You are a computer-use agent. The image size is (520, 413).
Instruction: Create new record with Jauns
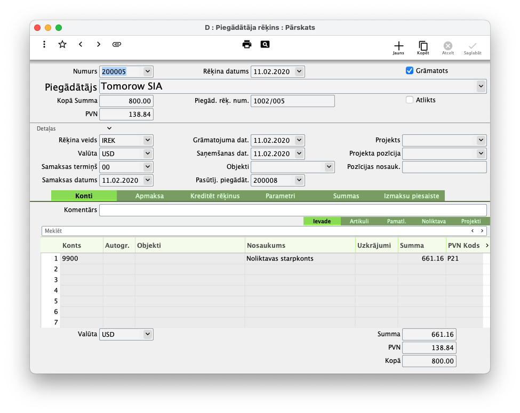[398, 48]
